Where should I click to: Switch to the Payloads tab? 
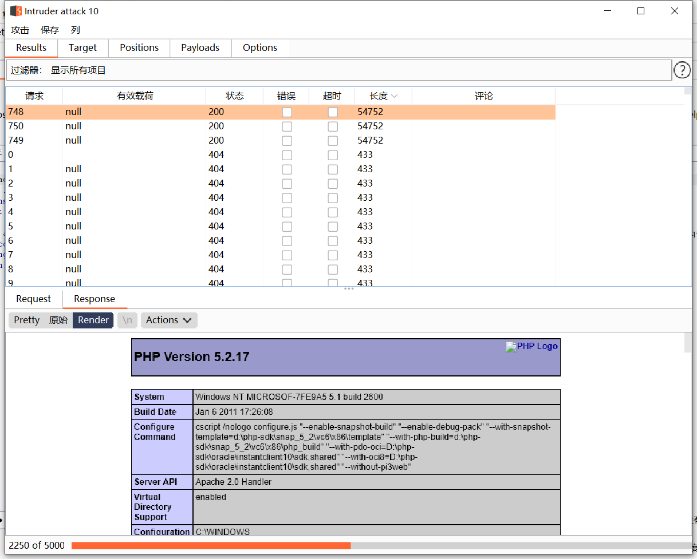(x=200, y=48)
